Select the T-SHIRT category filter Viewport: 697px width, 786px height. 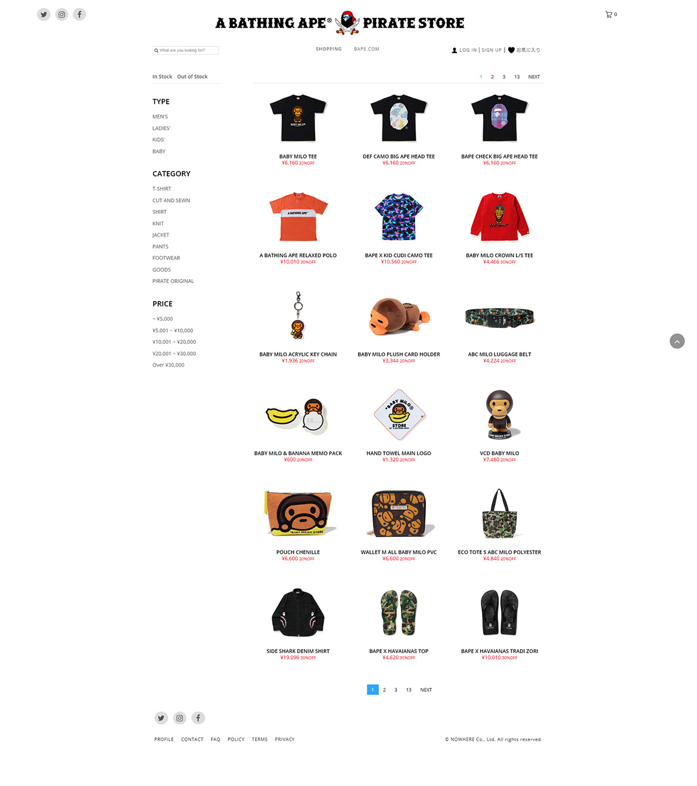161,189
